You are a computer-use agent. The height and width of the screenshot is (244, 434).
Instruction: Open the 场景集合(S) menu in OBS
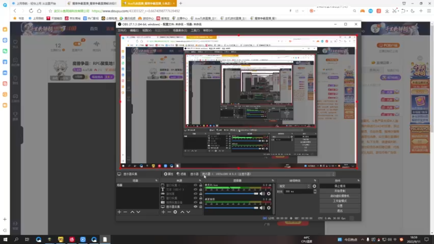180,30
